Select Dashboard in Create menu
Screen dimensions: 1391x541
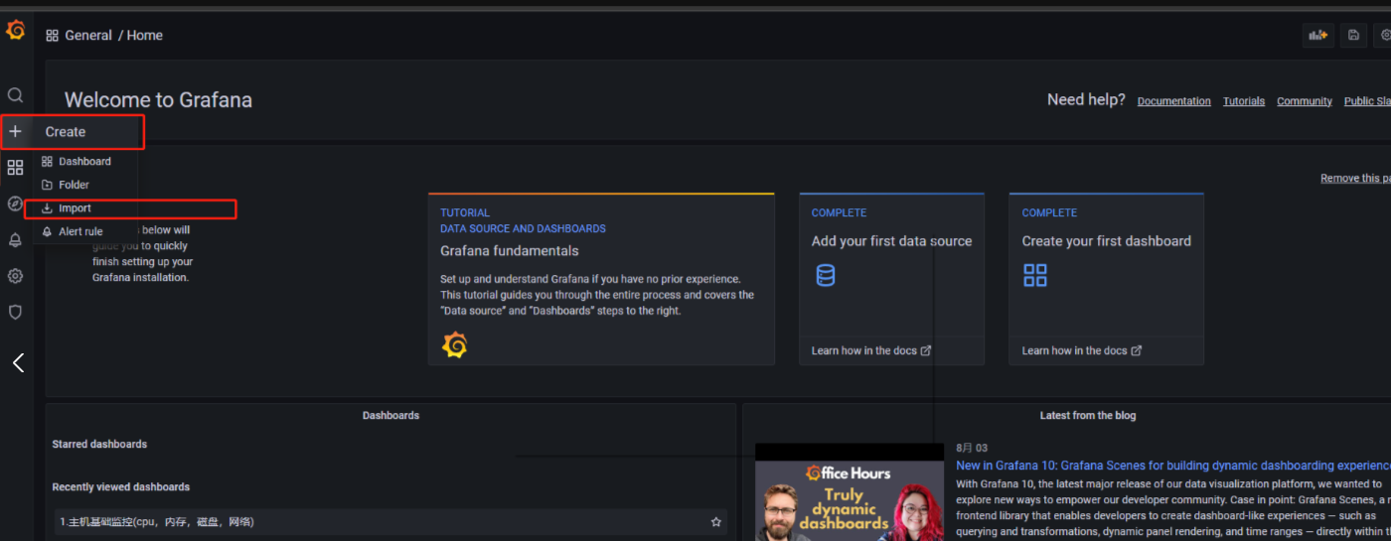click(85, 161)
